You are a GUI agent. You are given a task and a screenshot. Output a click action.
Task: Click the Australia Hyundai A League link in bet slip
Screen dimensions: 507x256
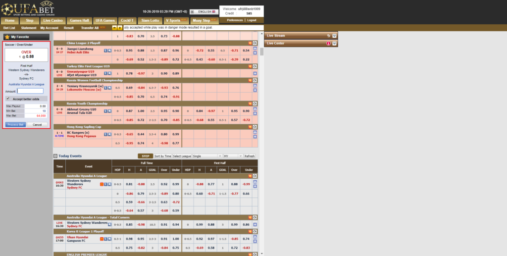coord(27,84)
